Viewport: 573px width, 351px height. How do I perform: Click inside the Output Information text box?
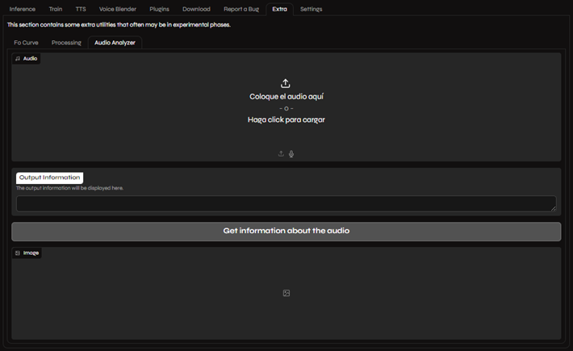tap(286, 203)
